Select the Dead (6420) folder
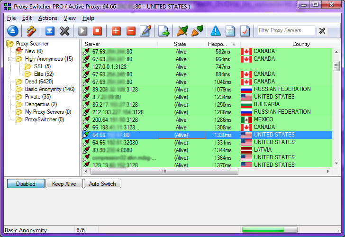The image size is (345, 237). click(x=39, y=82)
